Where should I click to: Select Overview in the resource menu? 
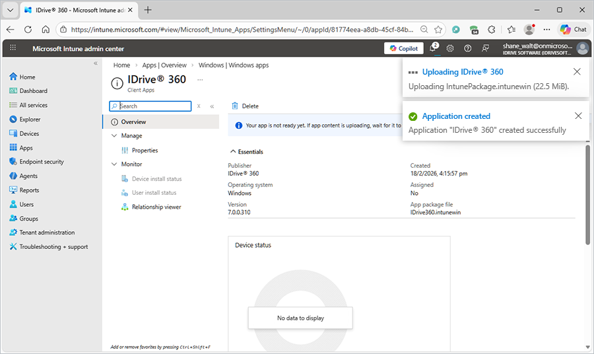[160, 122]
